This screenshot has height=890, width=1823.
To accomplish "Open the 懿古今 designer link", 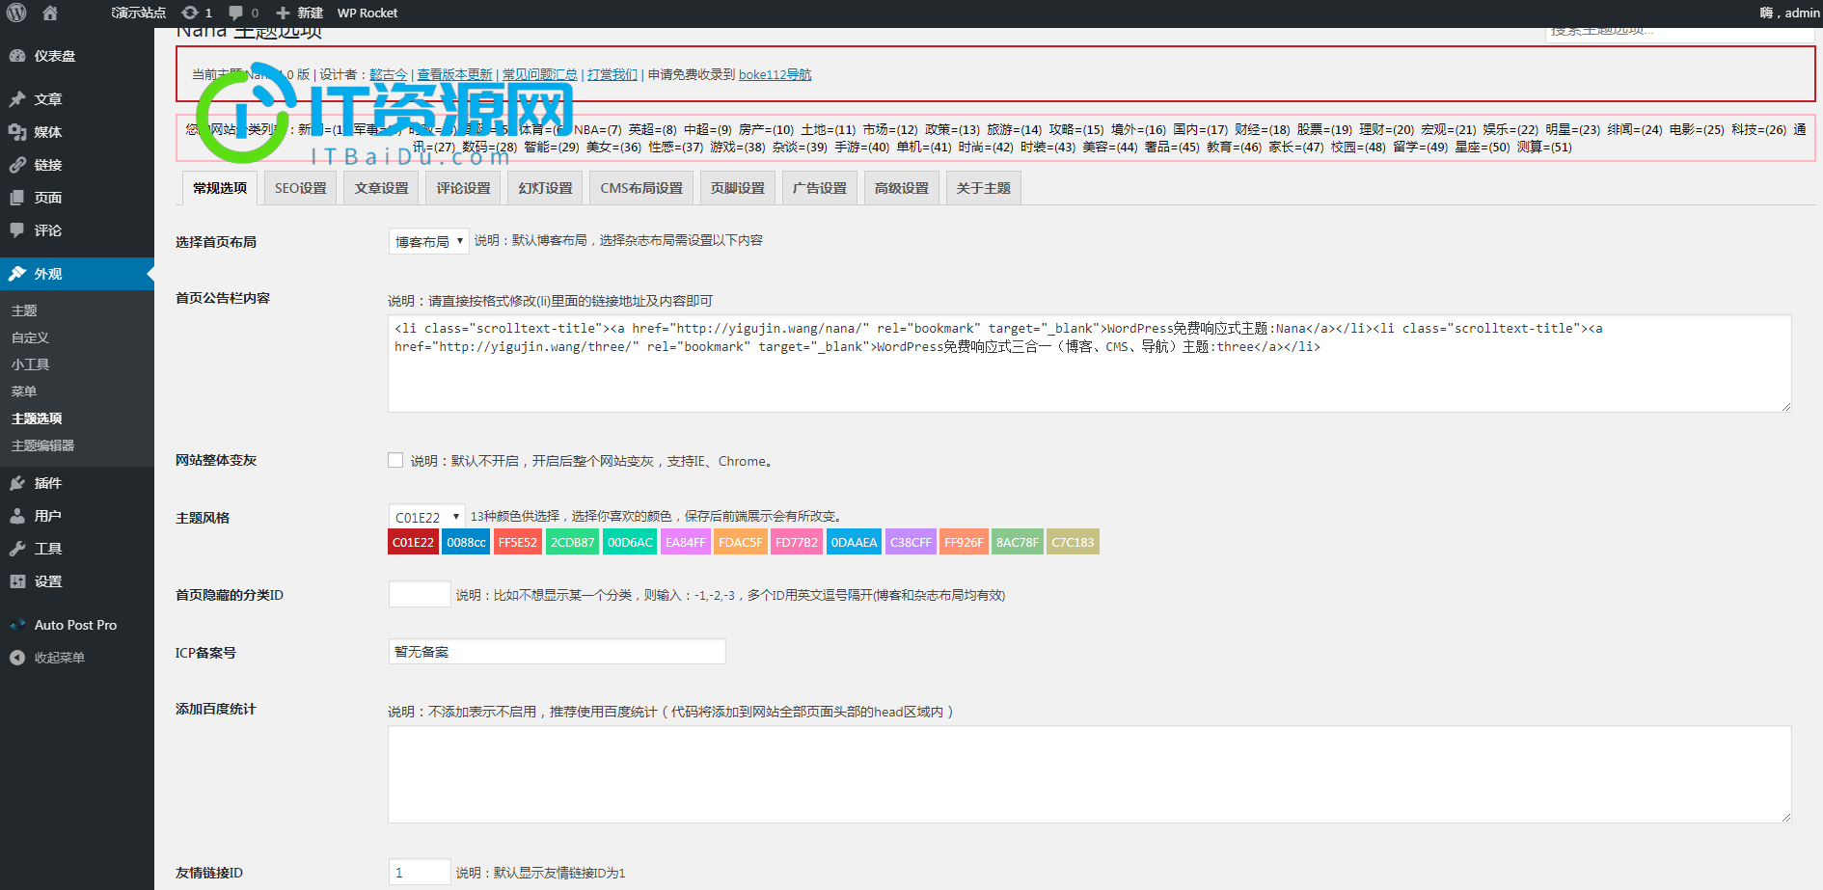I will point(389,74).
